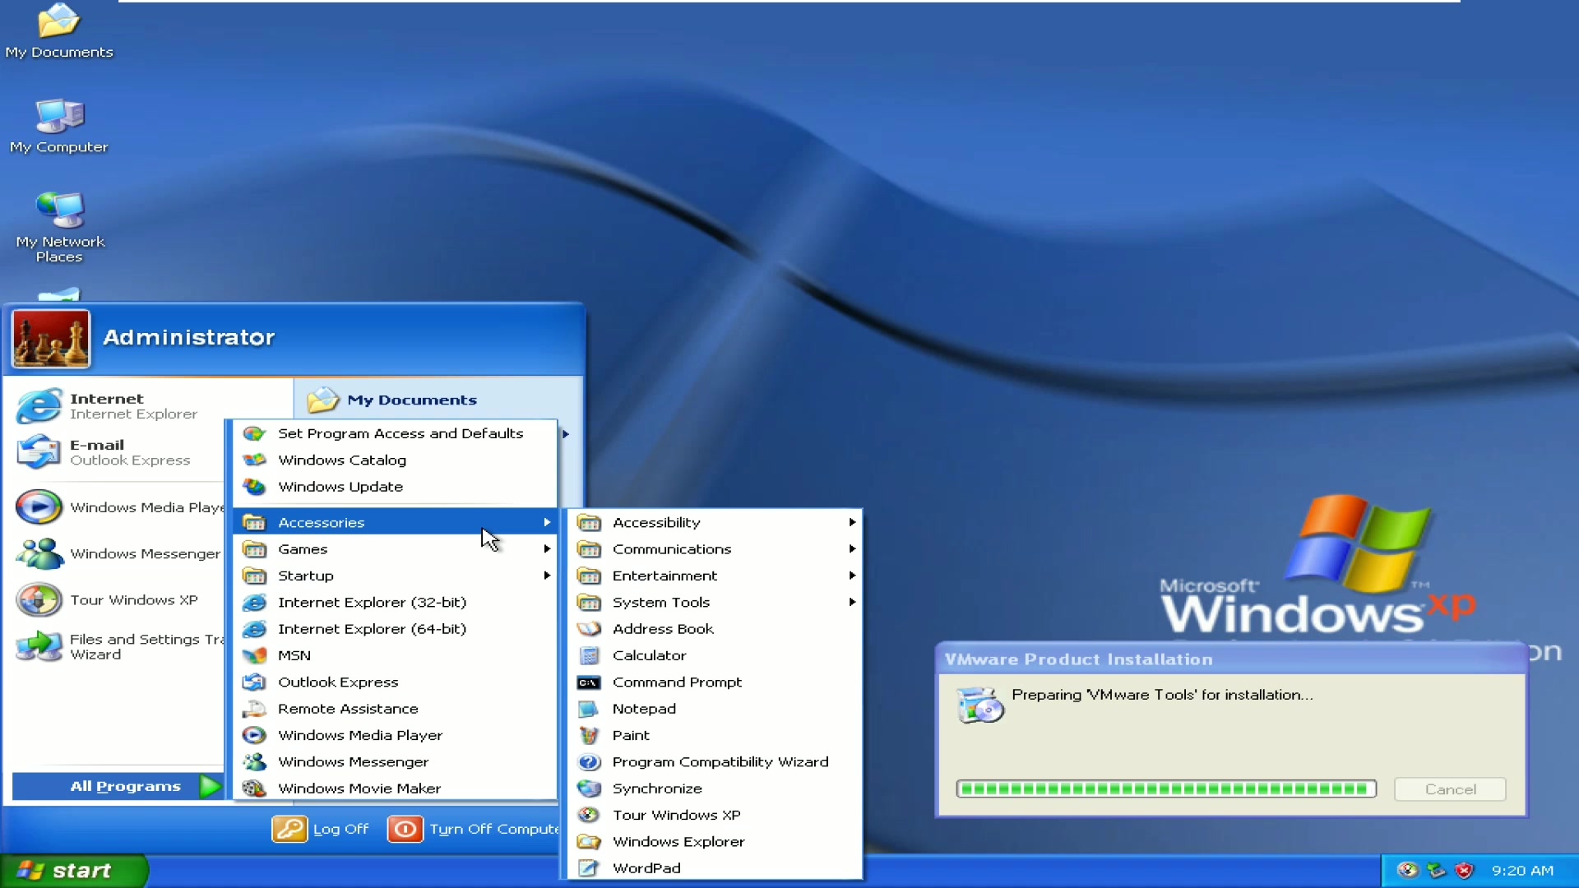Expand the Accessories submenu arrow
The height and width of the screenshot is (888, 1579).
(547, 522)
